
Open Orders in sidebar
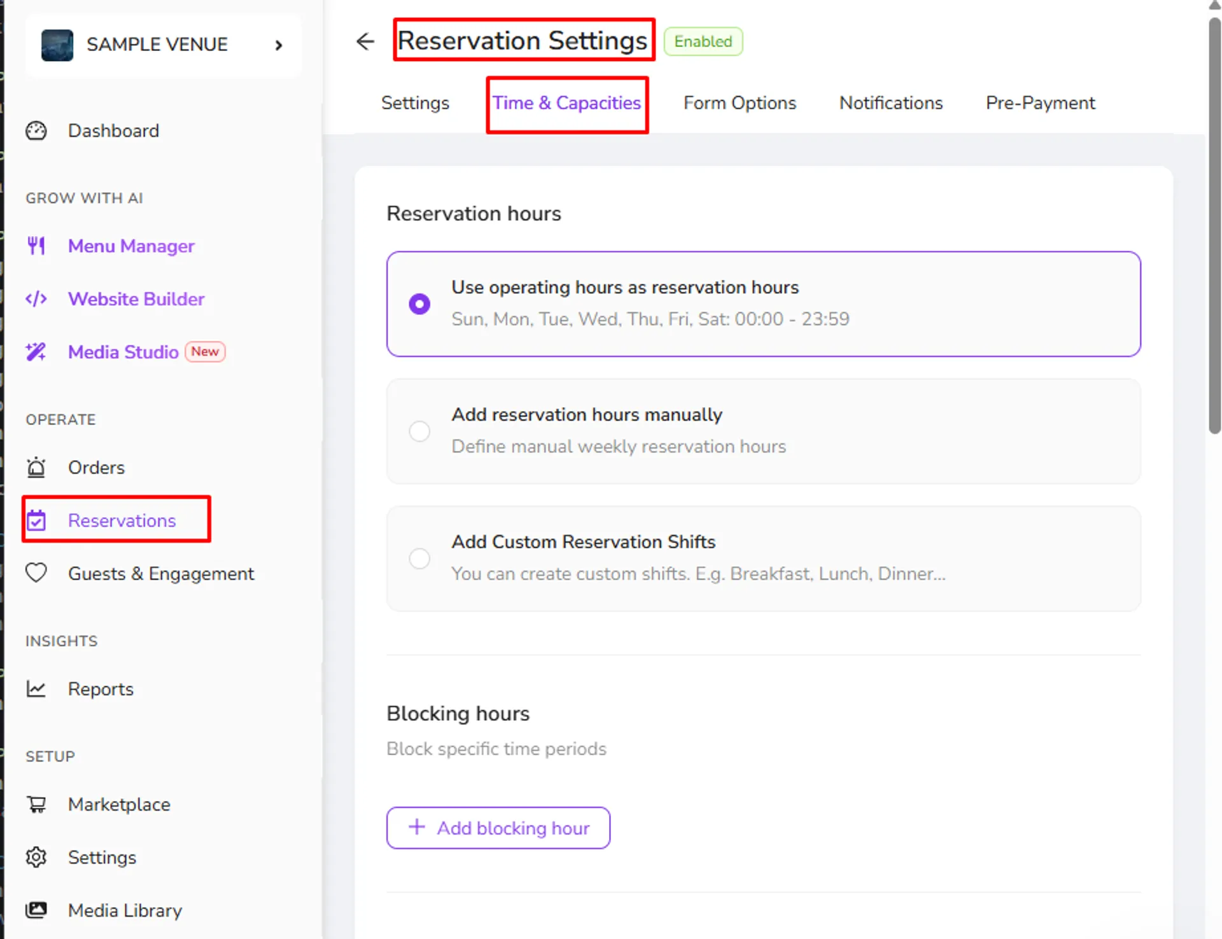(96, 467)
